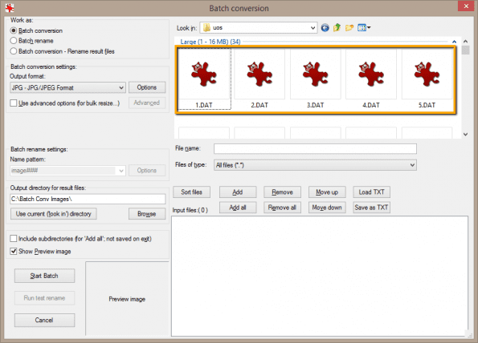Select the Batch rename radio button
478x343 pixels.
click(x=14, y=41)
